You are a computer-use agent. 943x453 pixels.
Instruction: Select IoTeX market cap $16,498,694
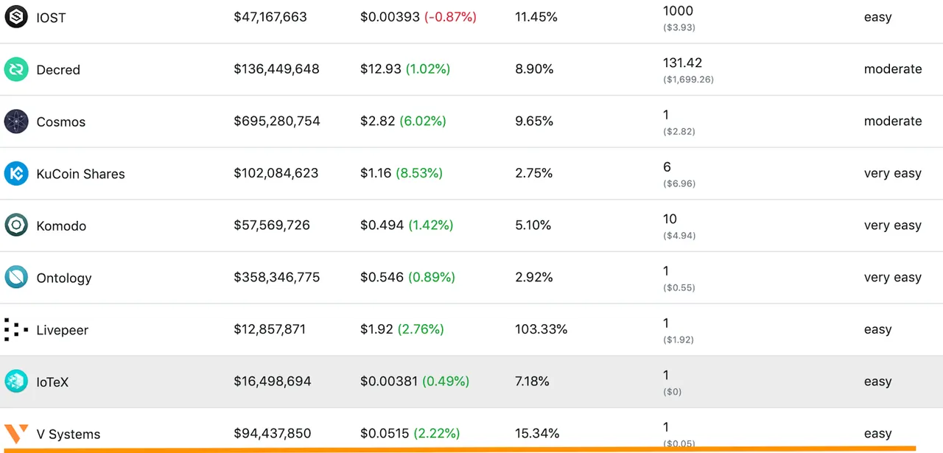(x=273, y=382)
